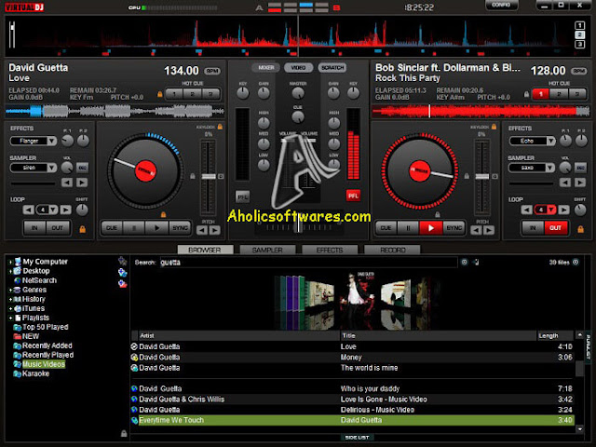Click left channel HIGH EQ knob
The width and height of the screenshot is (596, 447).
click(264, 123)
